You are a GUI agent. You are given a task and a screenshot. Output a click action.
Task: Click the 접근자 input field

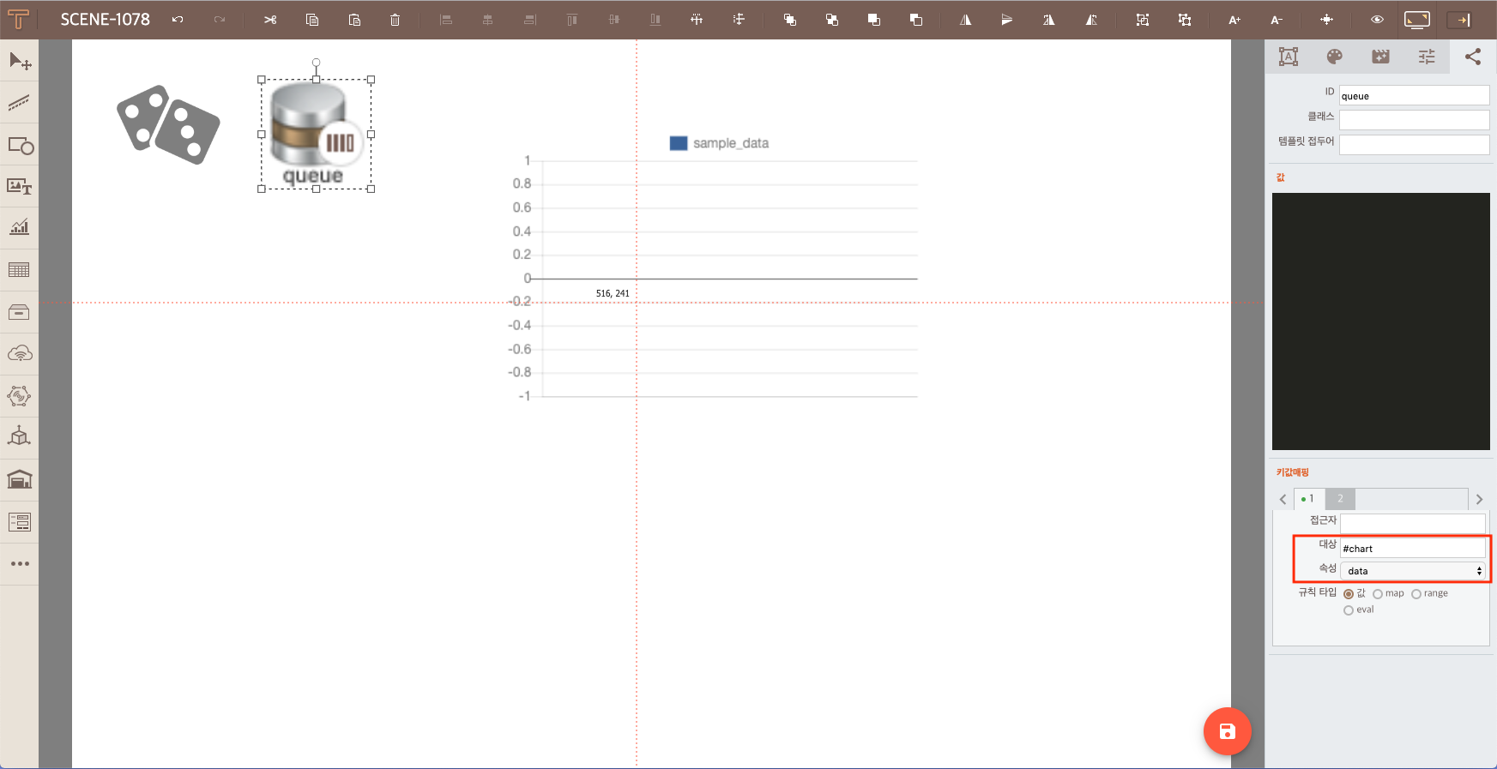pos(1413,523)
